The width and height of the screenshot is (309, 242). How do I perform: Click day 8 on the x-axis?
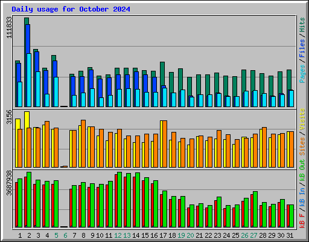pyautogui.click(x=83, y=235)
